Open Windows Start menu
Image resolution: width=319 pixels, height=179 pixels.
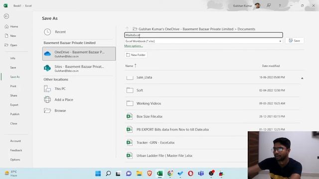click(98, 174)
